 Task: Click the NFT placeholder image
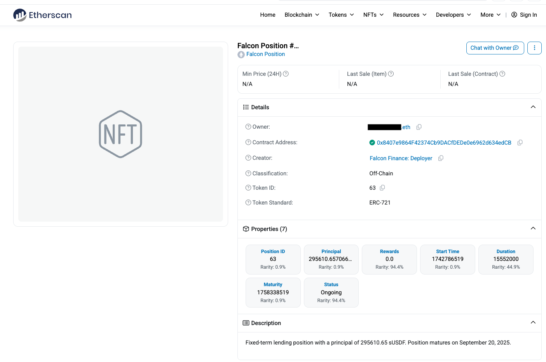coord(120,134)
